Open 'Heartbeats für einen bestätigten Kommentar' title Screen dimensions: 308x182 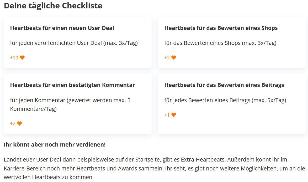tap(72, 85)
